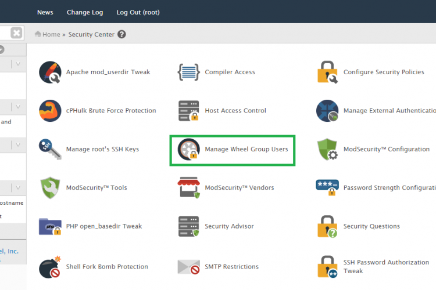Click the ModSecurity Vendors storefront icon
This screenshot has width=436, height=290.
(x=188, y=187)
